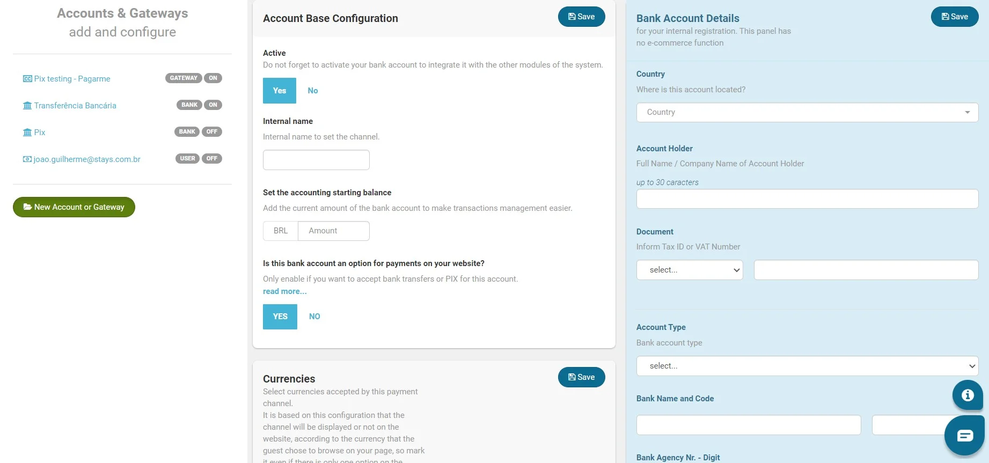Focus the Amount starting balance field

[334, 231]
